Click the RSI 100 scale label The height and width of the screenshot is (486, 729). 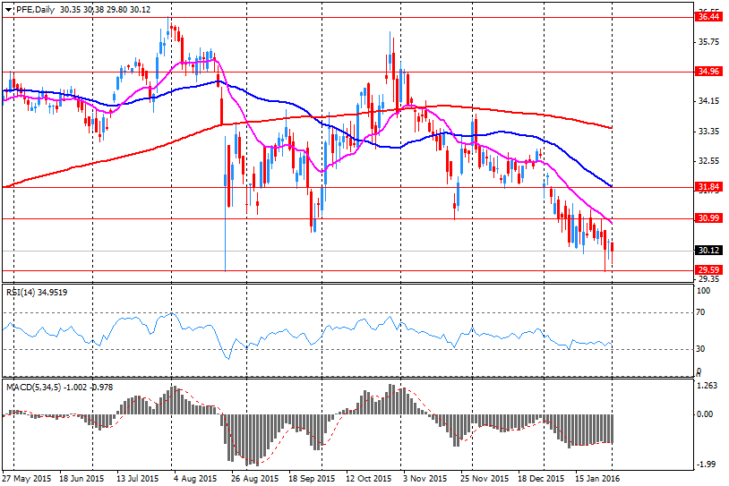(x=703, y=291)
